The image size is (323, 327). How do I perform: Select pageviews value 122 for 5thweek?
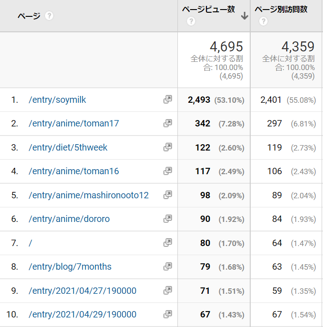tap(202, 148)
